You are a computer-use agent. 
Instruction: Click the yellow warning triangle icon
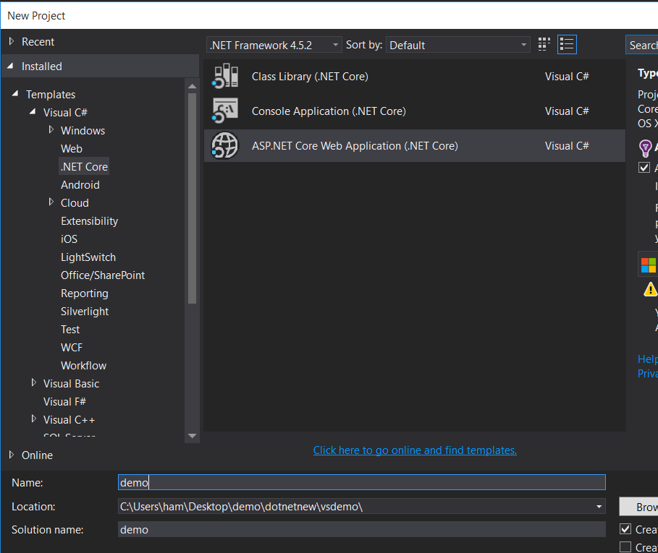(650, 289)
